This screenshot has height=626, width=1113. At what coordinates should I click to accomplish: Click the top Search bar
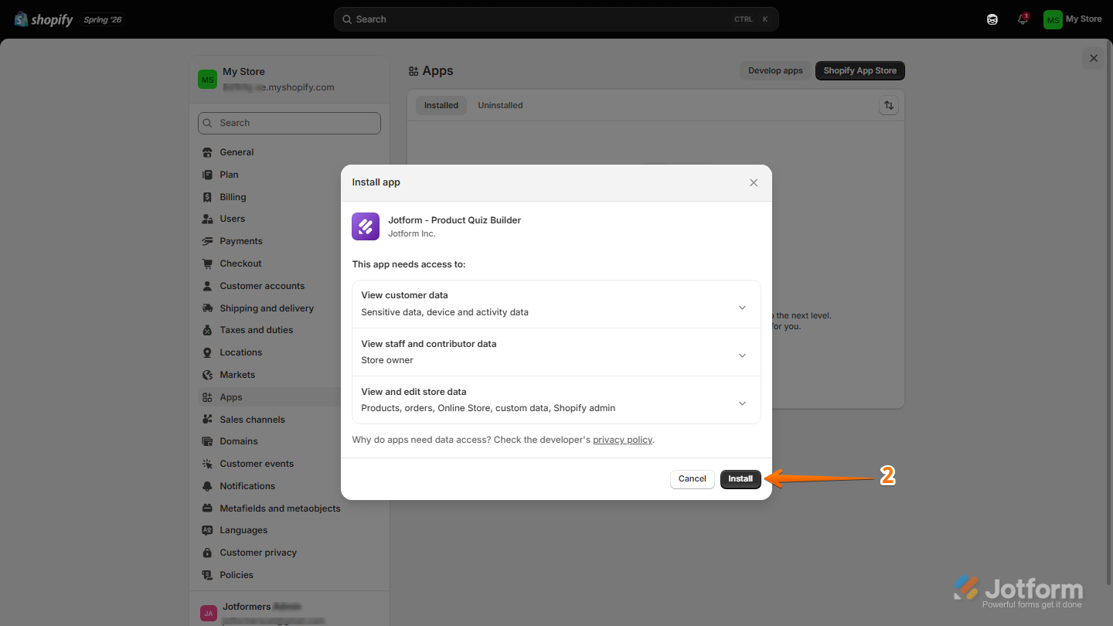coord(556,19)
